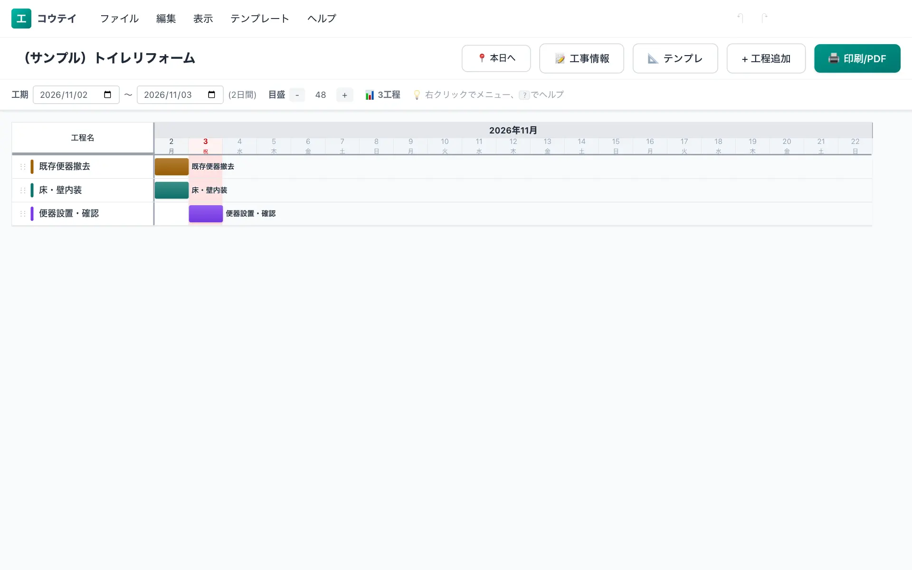Open the ヘルプ menu

[x=322, y=19]
